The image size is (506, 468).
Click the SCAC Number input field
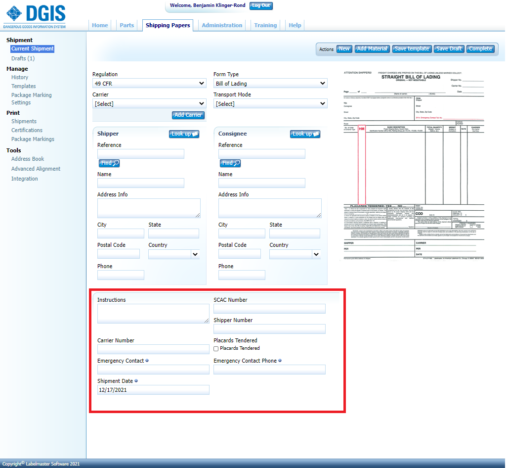point(269,309)
